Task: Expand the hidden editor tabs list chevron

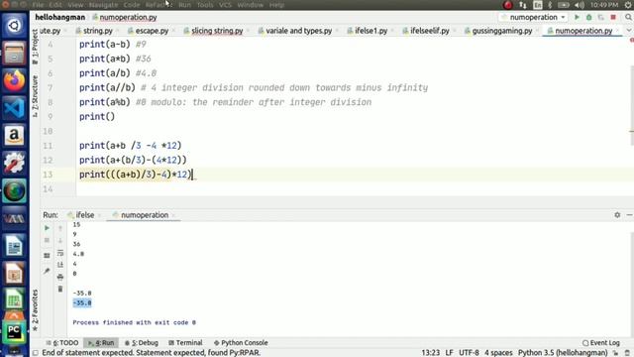Action: 629,31
